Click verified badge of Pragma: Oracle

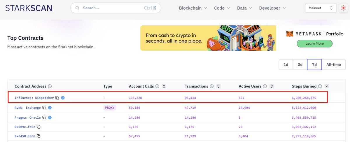click(x=50, y=118)
